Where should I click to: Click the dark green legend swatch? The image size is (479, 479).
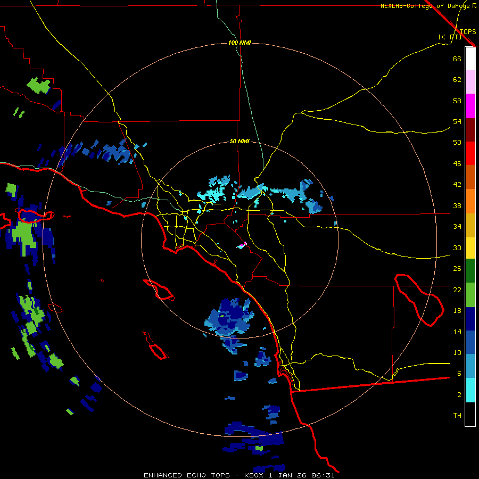pyautogui.click(x=470, y=271)
